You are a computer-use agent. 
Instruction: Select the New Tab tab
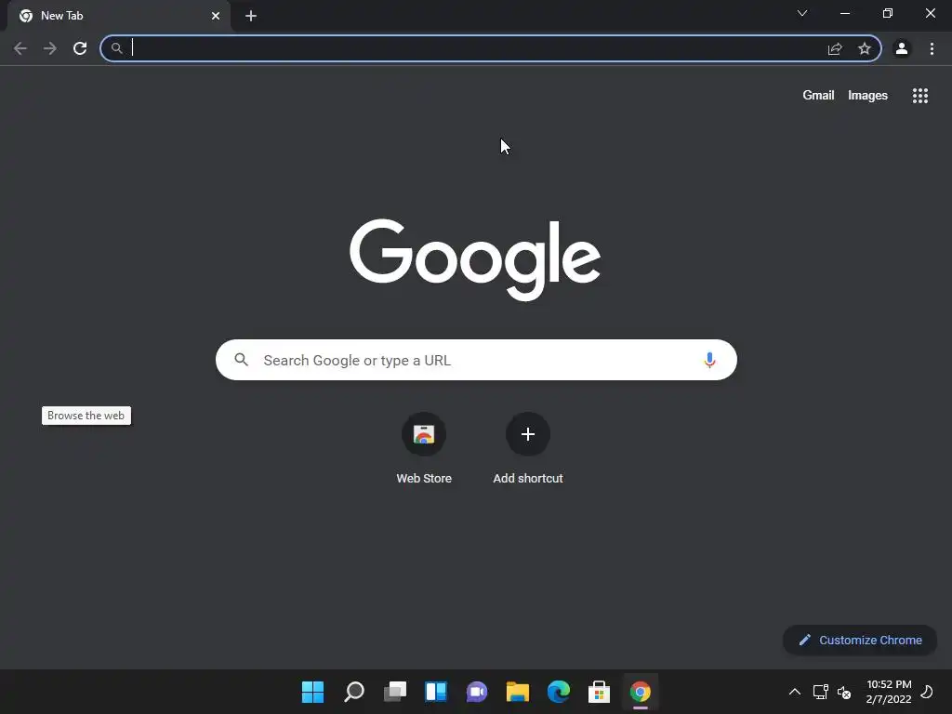(x=119, y=16)
